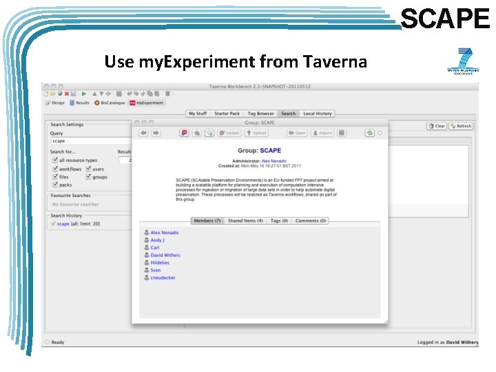Click the green refresh icon in popup

click(x=369, y=133)
